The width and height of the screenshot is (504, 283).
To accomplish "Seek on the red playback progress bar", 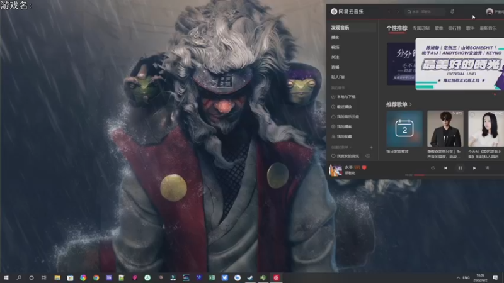I will point(459,175).
